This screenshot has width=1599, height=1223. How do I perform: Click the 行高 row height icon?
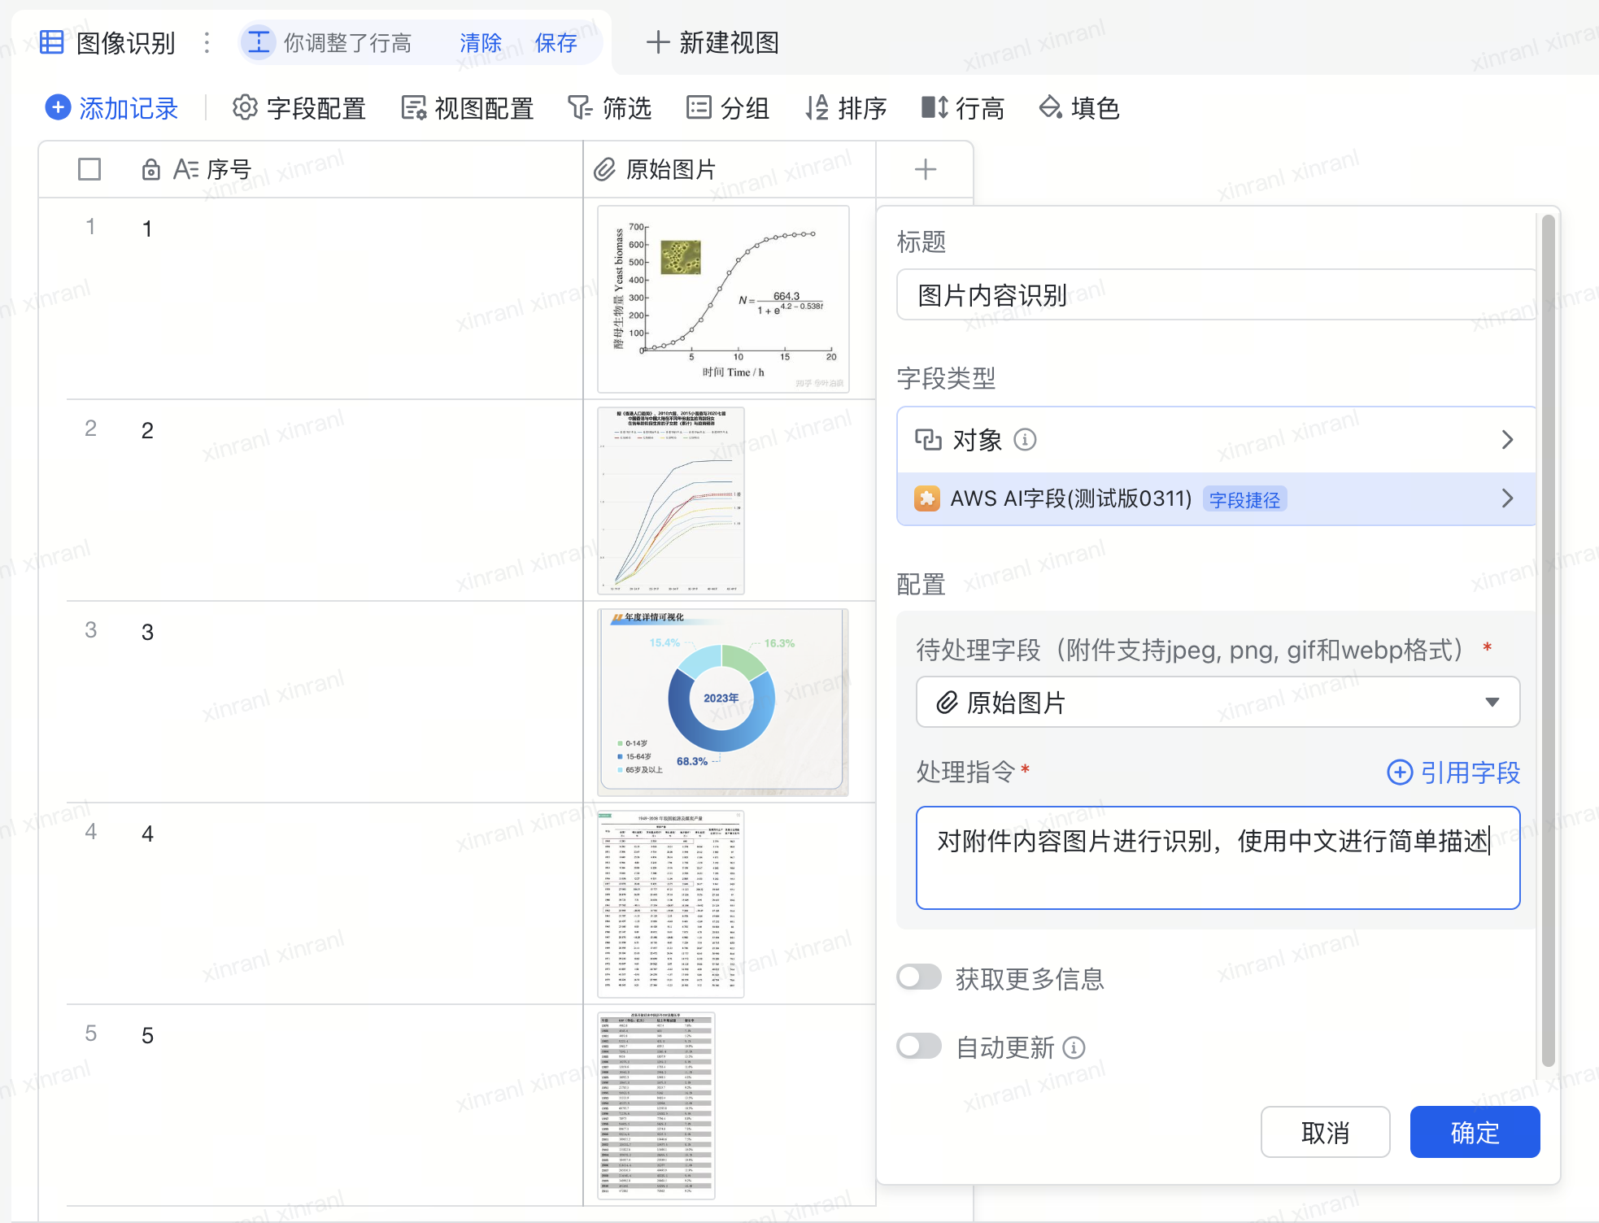[x=935, y=107]
